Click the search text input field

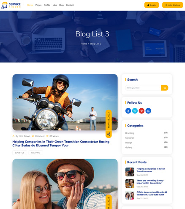[143, 88]
